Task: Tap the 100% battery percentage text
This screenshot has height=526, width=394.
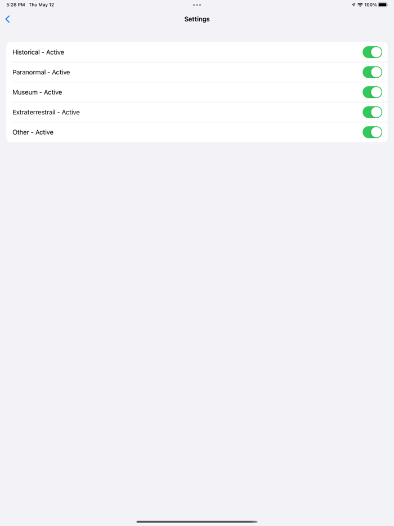Action: click(x=370, y=5)
